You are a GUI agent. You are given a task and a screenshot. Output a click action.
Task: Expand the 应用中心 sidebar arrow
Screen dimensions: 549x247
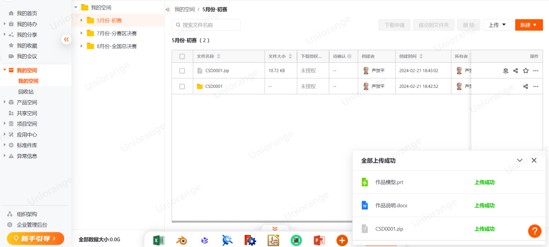tap(5, 135)
